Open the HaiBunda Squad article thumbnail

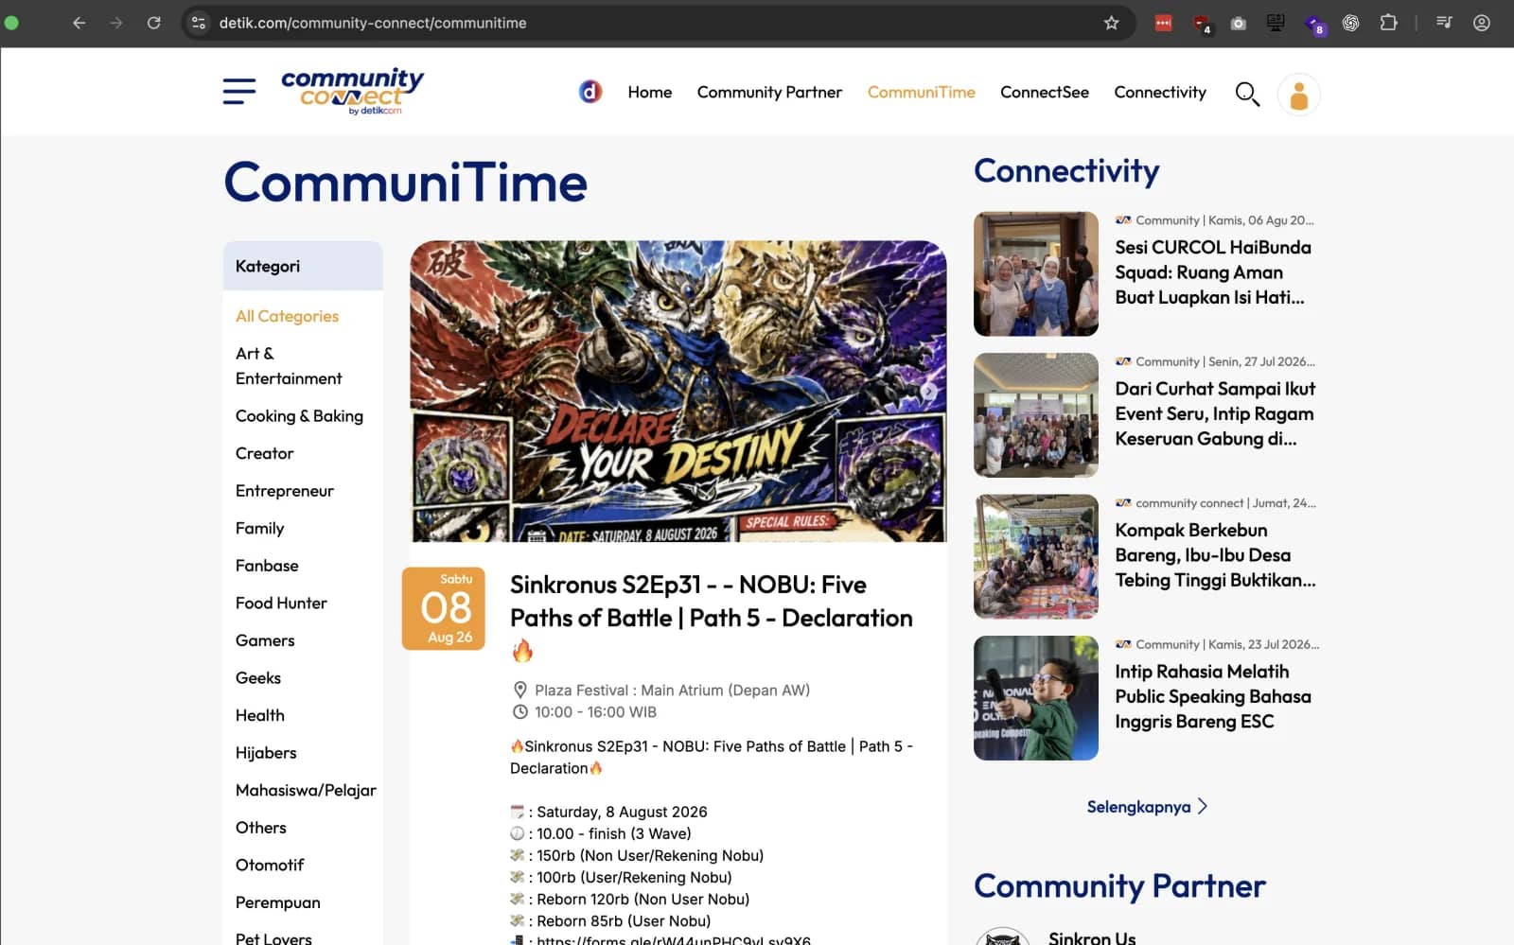[x=1036, y=273]
